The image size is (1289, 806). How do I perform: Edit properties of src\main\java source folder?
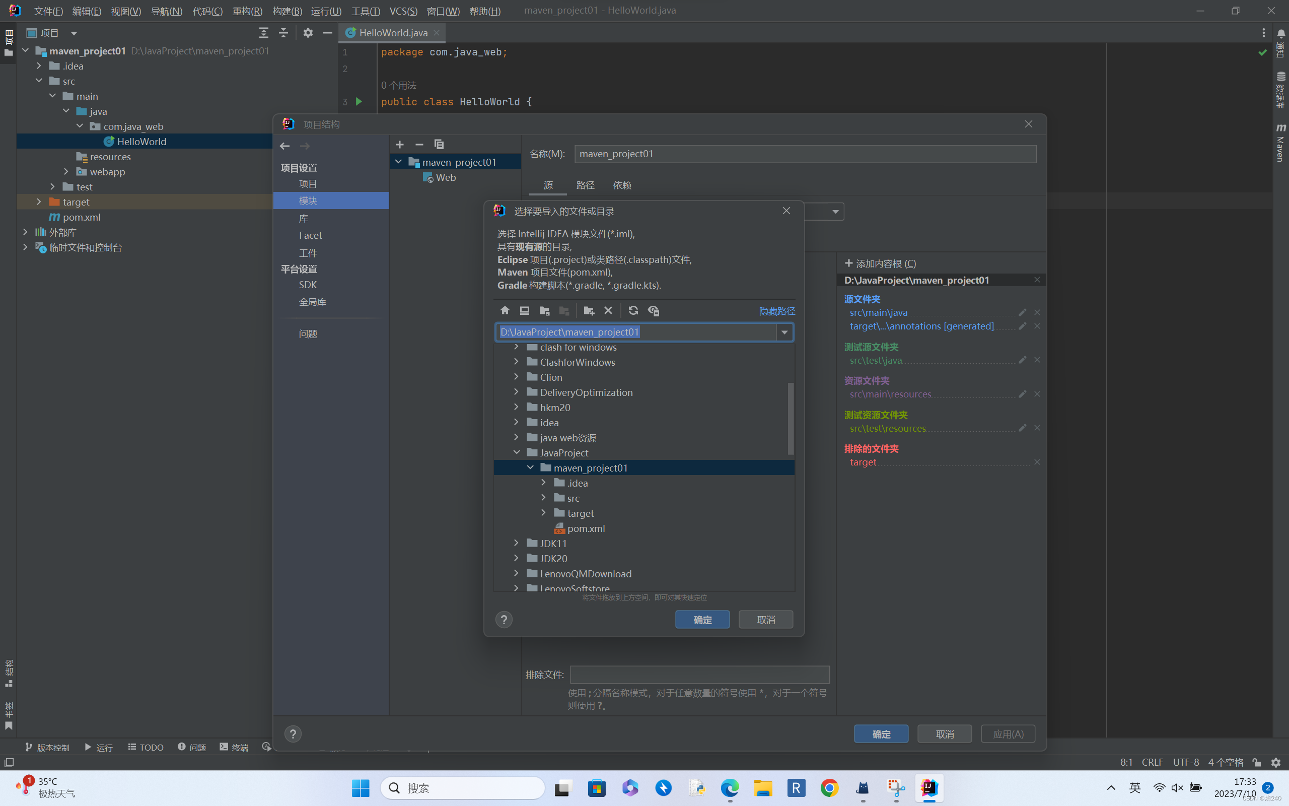[x=1022, y=312]
